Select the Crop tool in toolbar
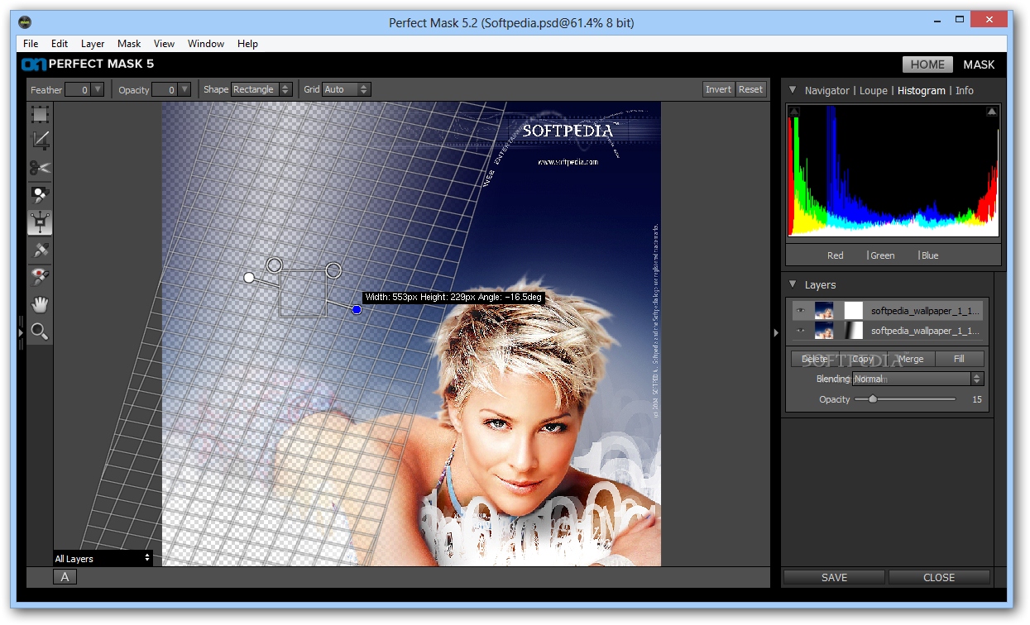 click(40, 141)
